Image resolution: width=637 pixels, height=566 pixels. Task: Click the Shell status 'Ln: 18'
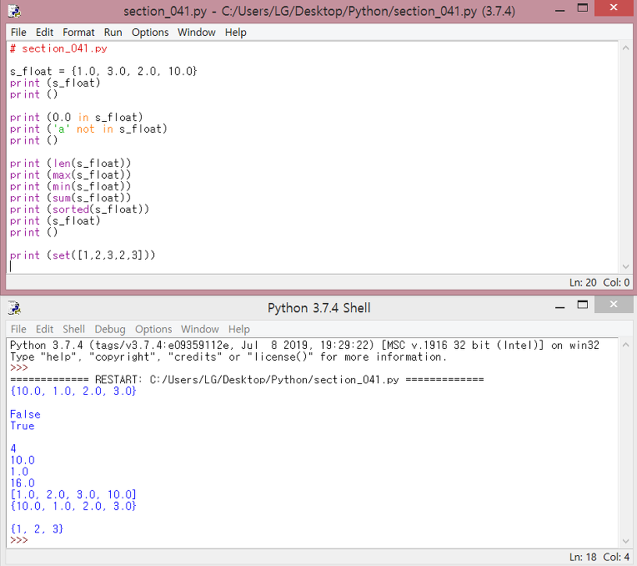(x=583, y=557)
